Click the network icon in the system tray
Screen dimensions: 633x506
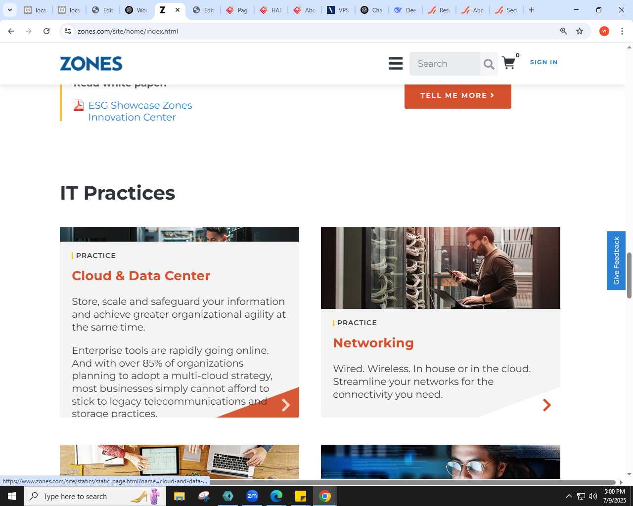coord(581,496)
